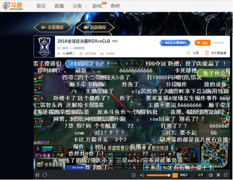233x180 pixels.
Task: Follow the room with the 关注 button
Action: 202,43
